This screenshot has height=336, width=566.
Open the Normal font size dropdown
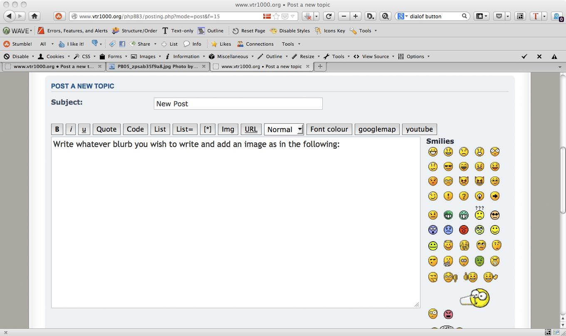click(284, 129)
